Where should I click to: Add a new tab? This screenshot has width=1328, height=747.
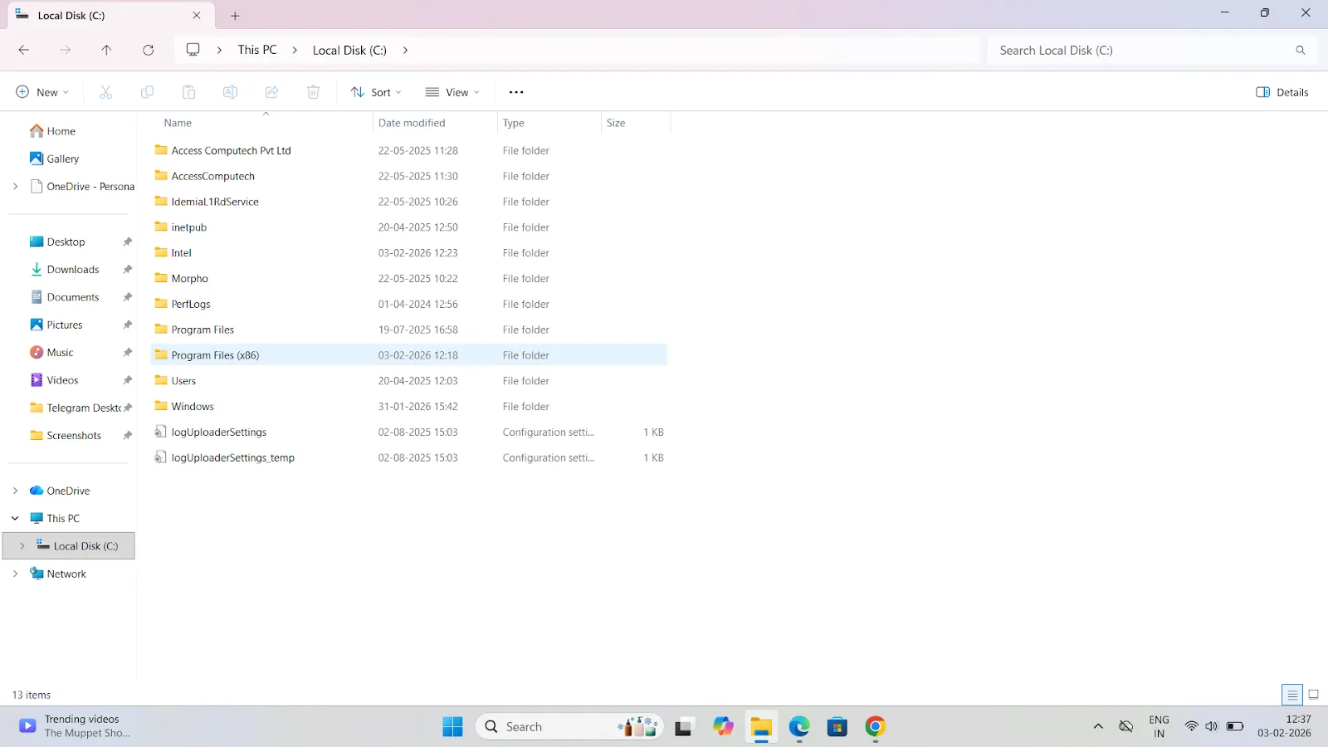click(235, 16)
